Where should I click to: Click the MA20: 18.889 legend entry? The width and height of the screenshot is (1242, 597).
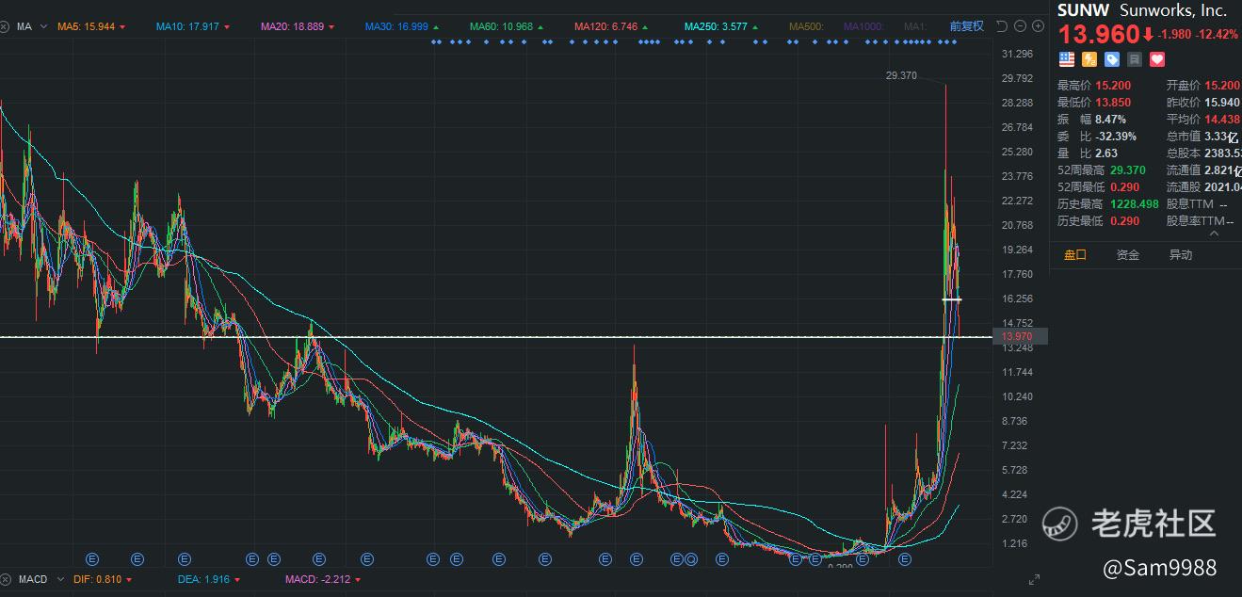(x=293, y=27)
